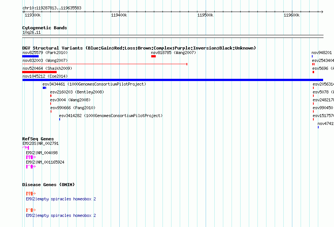The width and height of the screenshot is (334, 227).
Task: Click the lower orange OMIM gene glyph
Action: tap(31, 210)
